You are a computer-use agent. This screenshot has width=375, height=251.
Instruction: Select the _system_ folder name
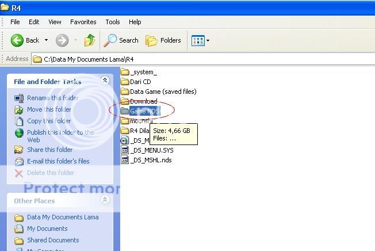coord(143,72)
